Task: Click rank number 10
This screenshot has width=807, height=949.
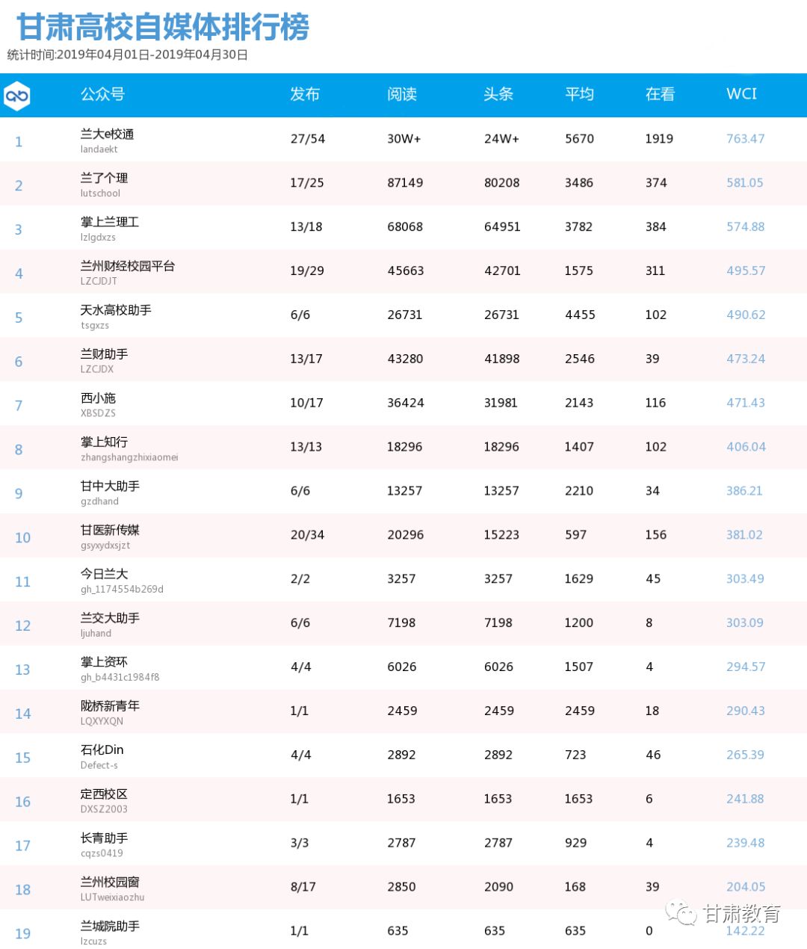Action: [x=23, y=538]
